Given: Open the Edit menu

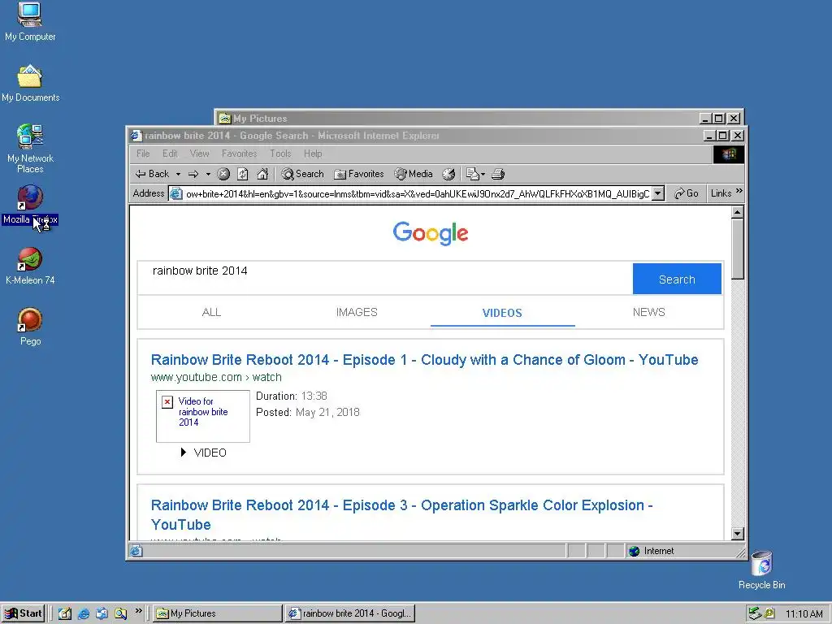Looking at the screenshot, I should (x=170, y=154).
